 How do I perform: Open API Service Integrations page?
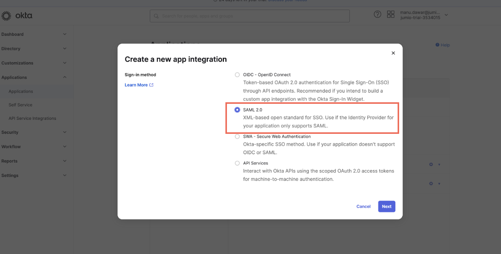pos(32,118)
